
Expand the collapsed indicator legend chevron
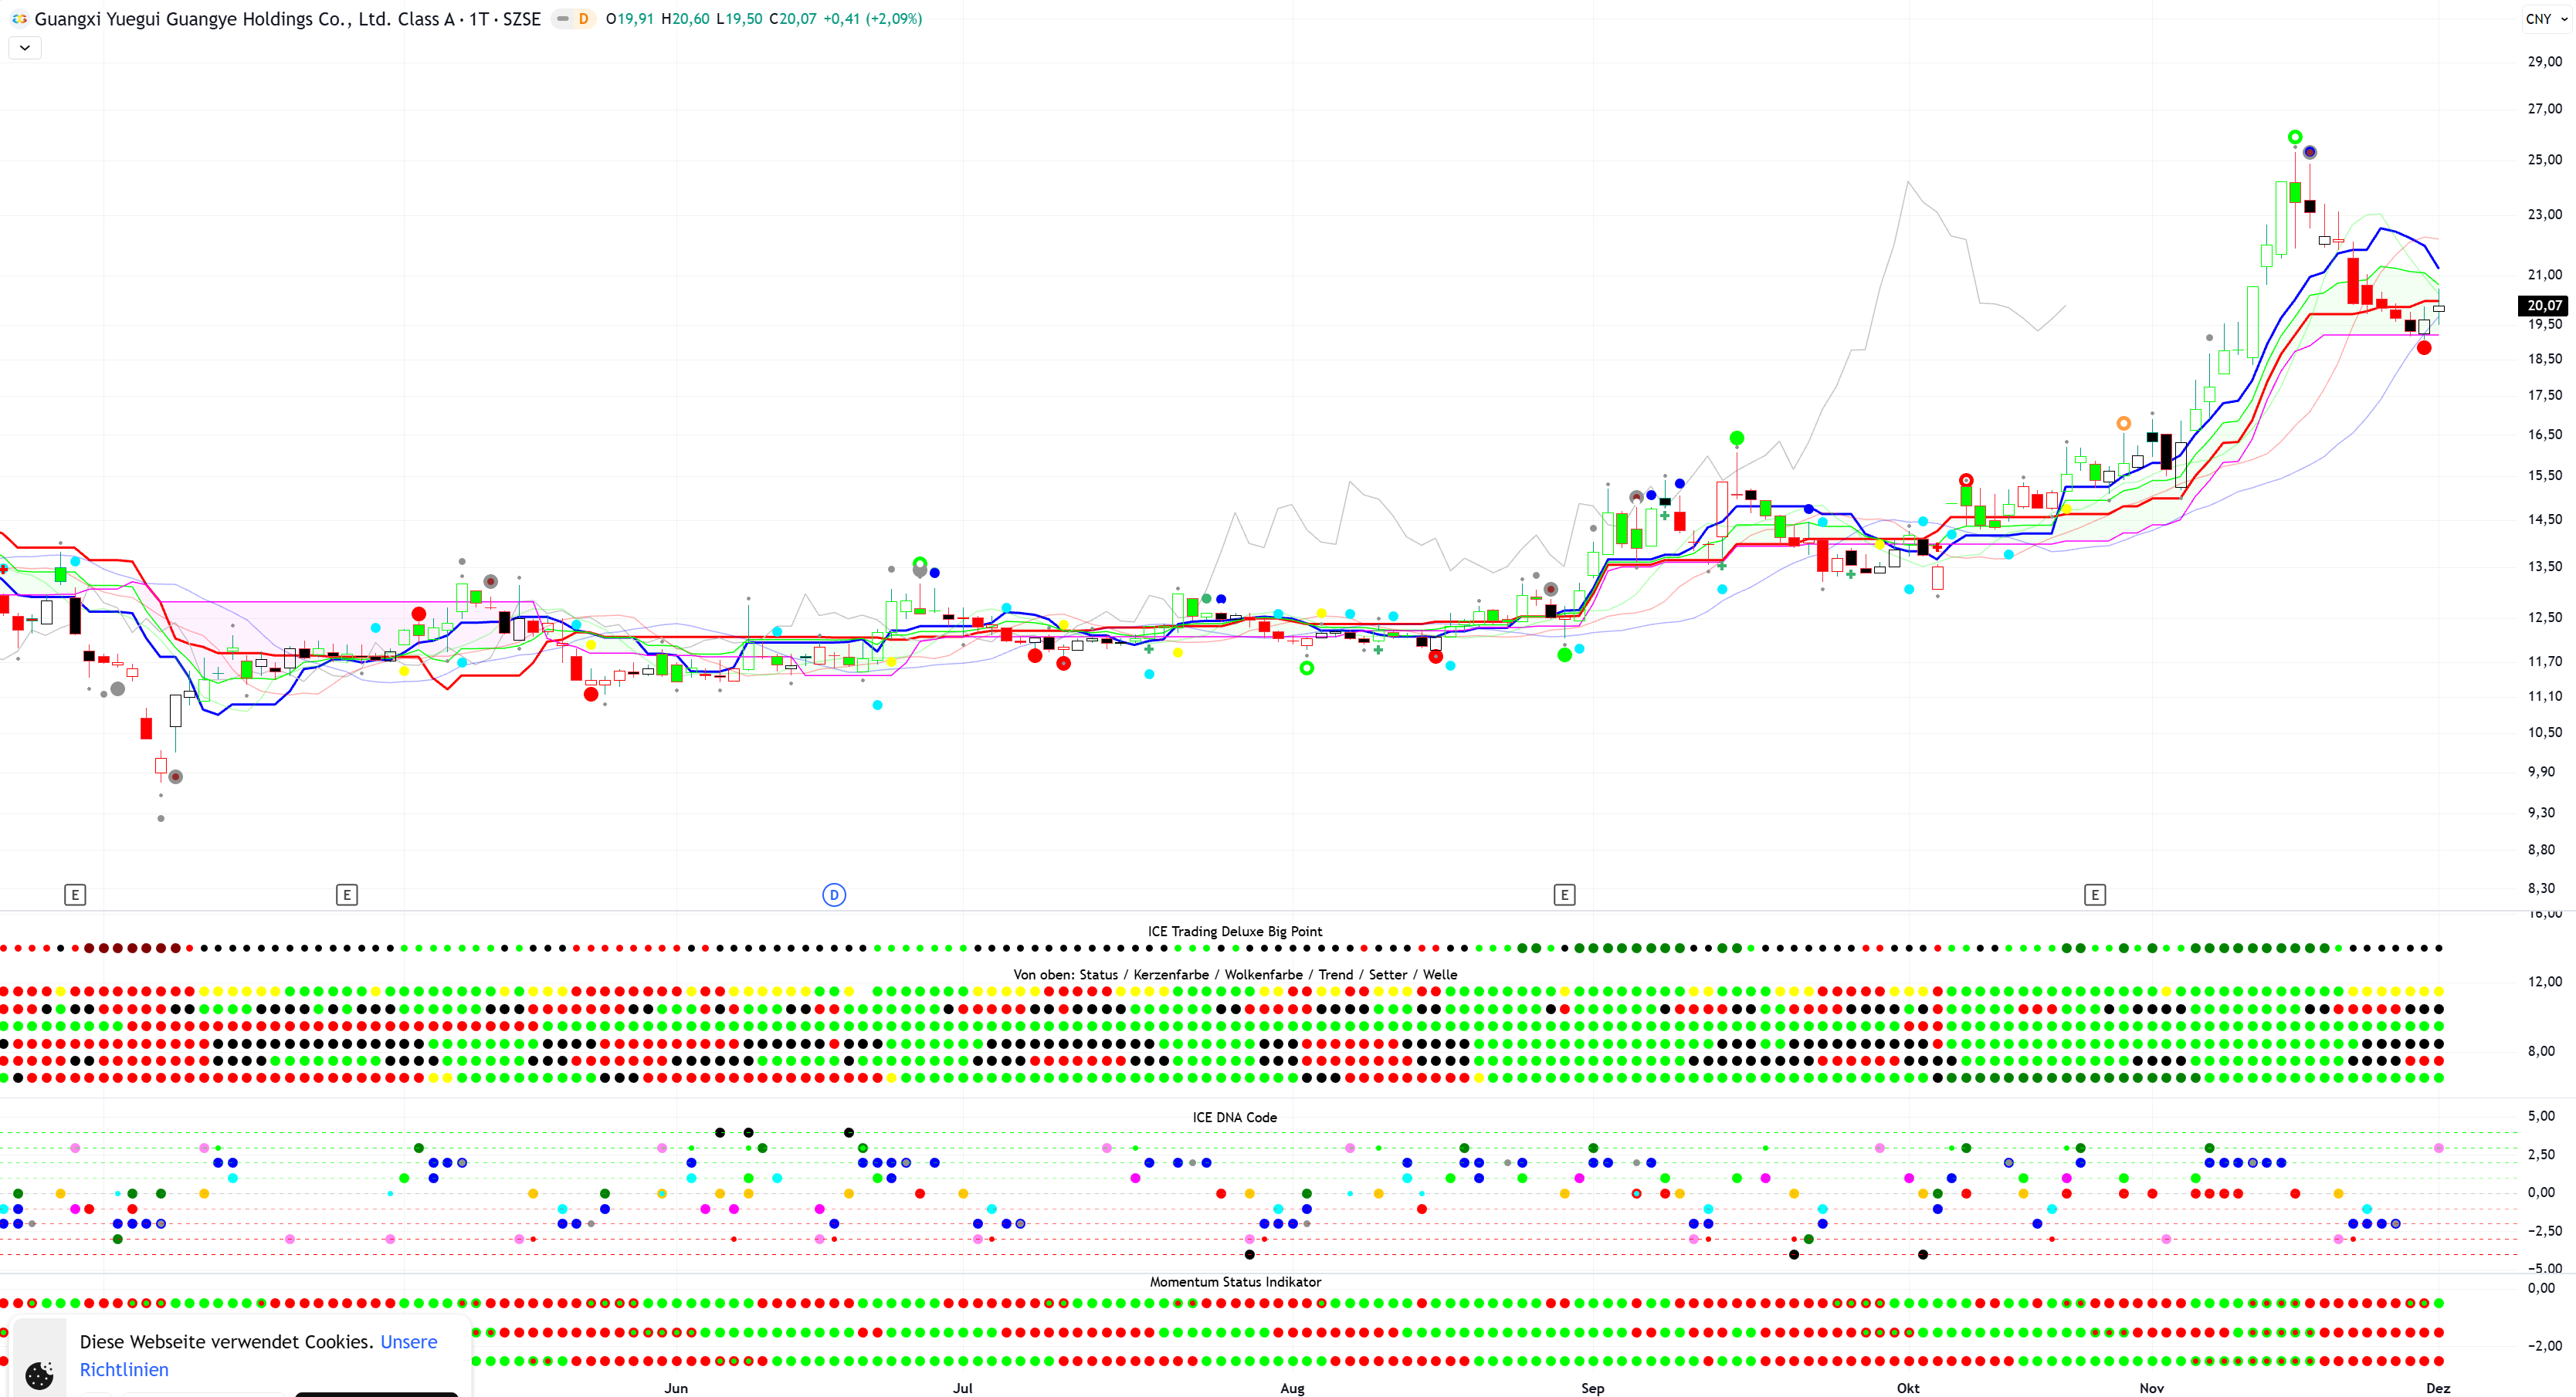[25, 47]
